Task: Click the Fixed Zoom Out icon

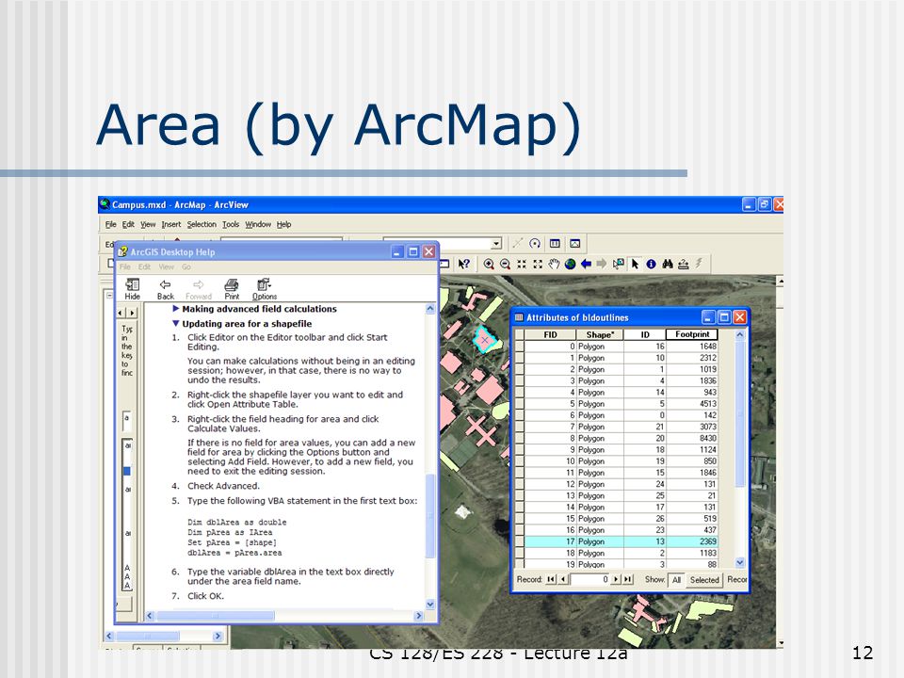Action: (x=538, y=264)
